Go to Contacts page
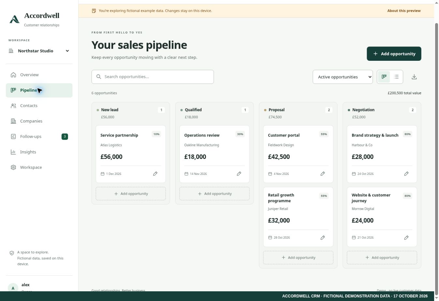439x301 pixels. pyautogui.click(x=39, y=106)
